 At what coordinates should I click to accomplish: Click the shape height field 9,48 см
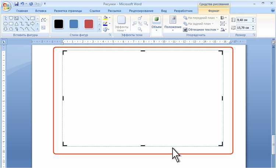(x=244, y=20)
